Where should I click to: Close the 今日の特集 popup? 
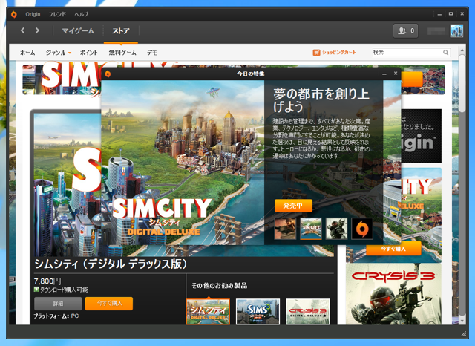coord(396,74)
